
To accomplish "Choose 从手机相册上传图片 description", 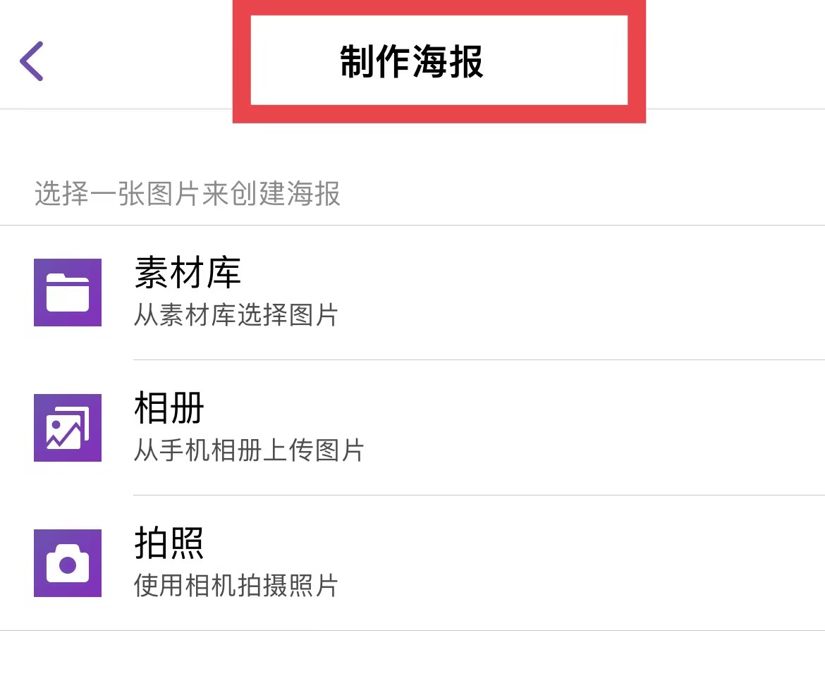I will [x=249, y=450].
